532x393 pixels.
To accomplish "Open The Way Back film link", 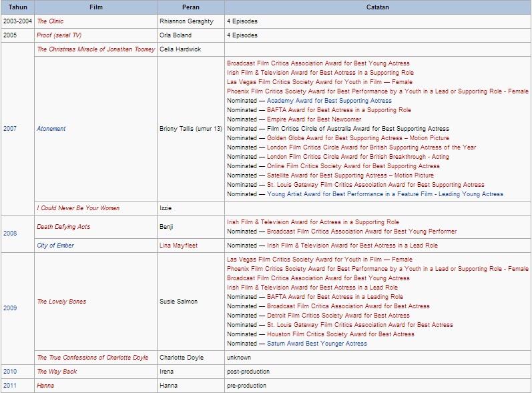I will click(57, 372).
